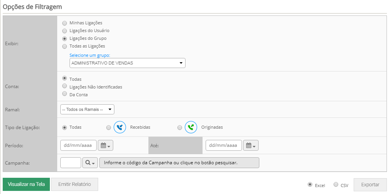Screen dimensions: 390x194
Task: Expand the Todos os Ramais dropdown
Action: pos(87,109)
